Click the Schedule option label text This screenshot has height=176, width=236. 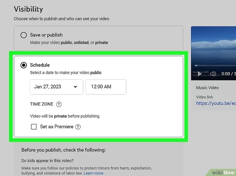40,65
